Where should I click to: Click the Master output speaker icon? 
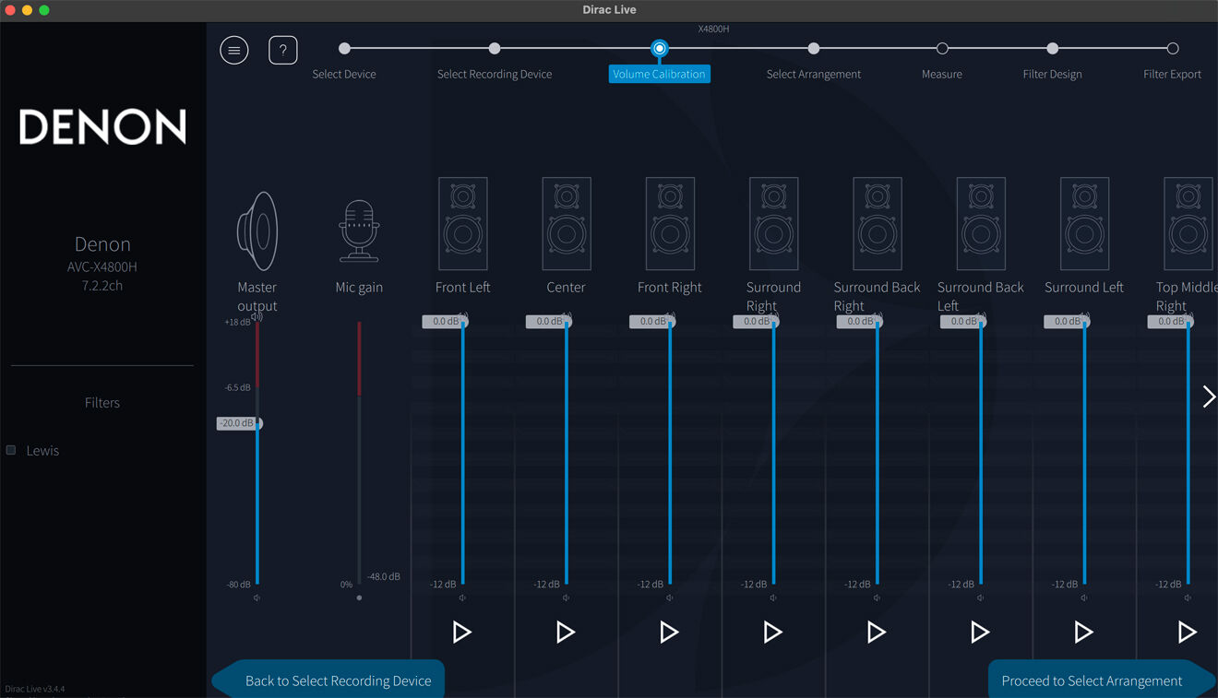tap(257, 230)
